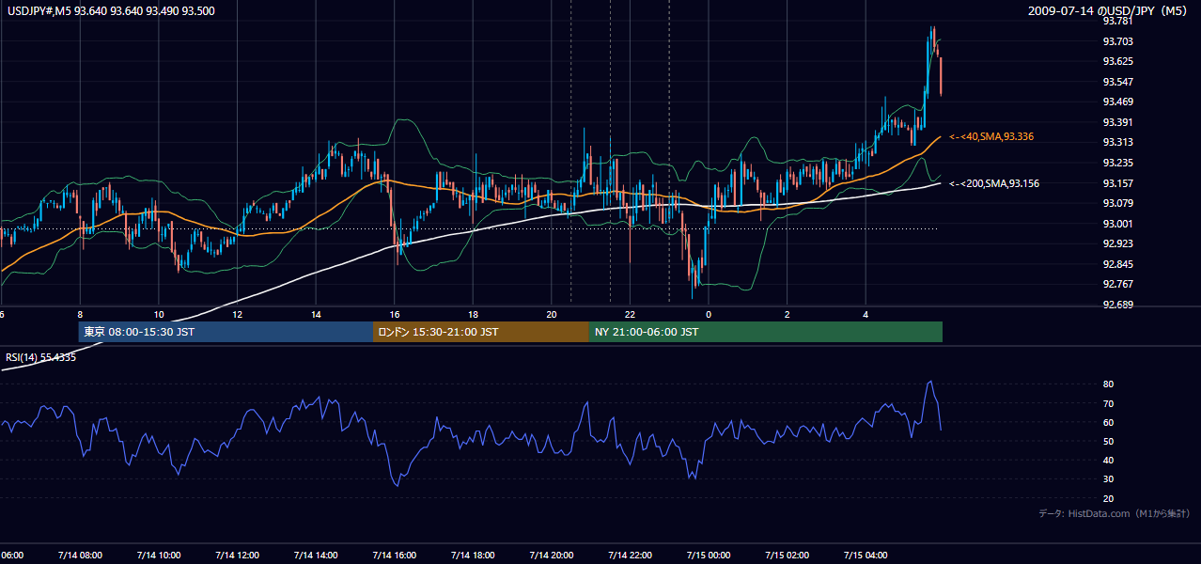Click the 200 SMA 93.156 label
Image resolution: width=1201 pixels, height=564 pixels.
(x=994, y=184)
